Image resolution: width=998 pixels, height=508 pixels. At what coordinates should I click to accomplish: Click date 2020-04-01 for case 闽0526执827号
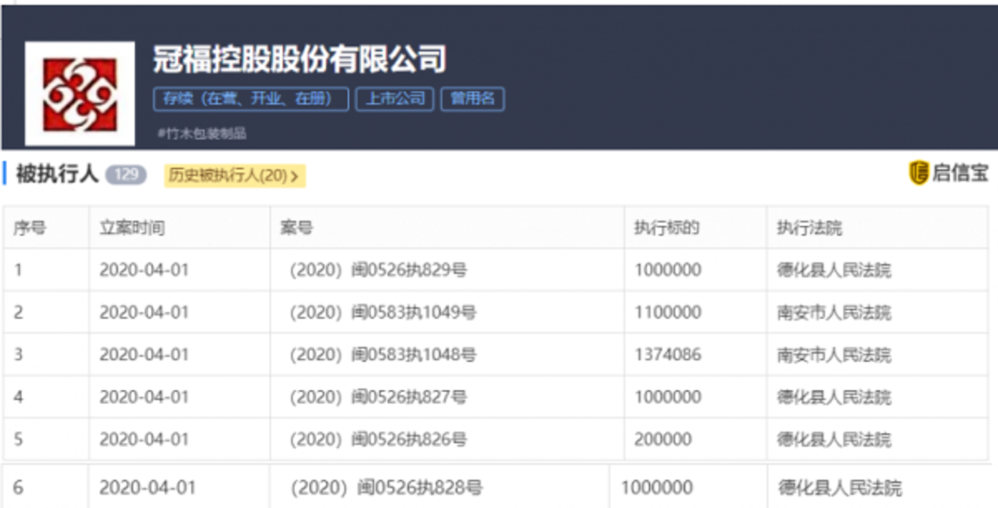tap(144, 397)
